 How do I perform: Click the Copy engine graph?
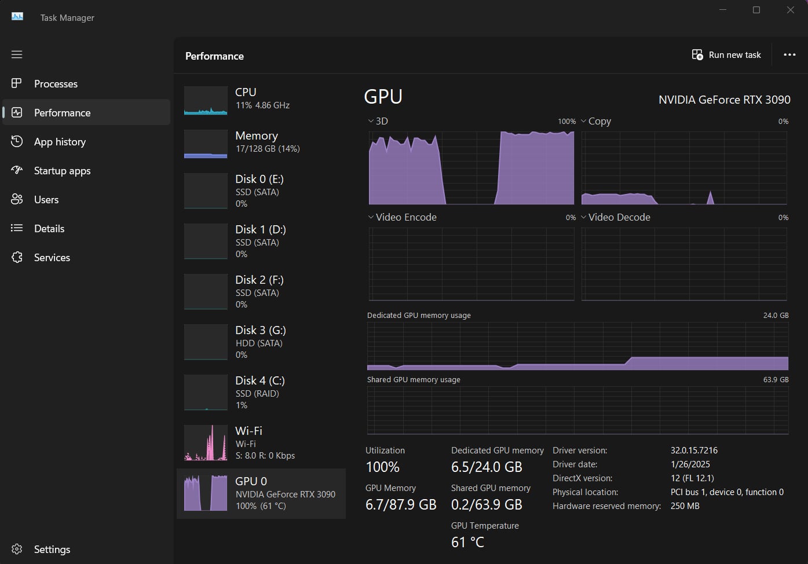[684, 168]
